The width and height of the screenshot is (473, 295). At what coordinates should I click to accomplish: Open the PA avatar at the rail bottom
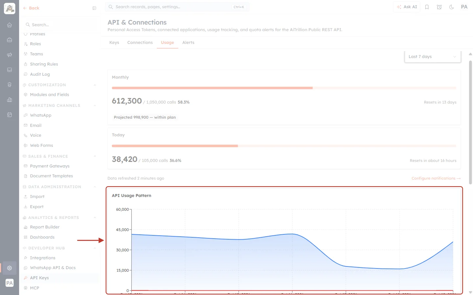click(x=10, y=283)
